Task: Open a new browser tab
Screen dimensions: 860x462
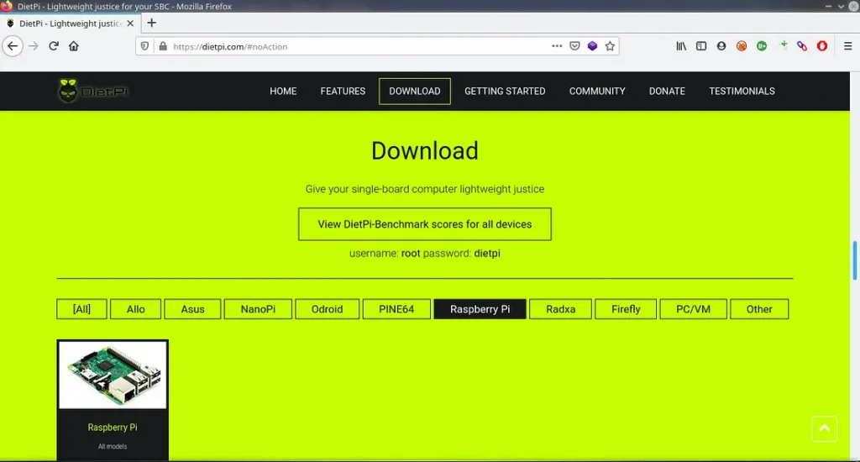Action: 152,23
